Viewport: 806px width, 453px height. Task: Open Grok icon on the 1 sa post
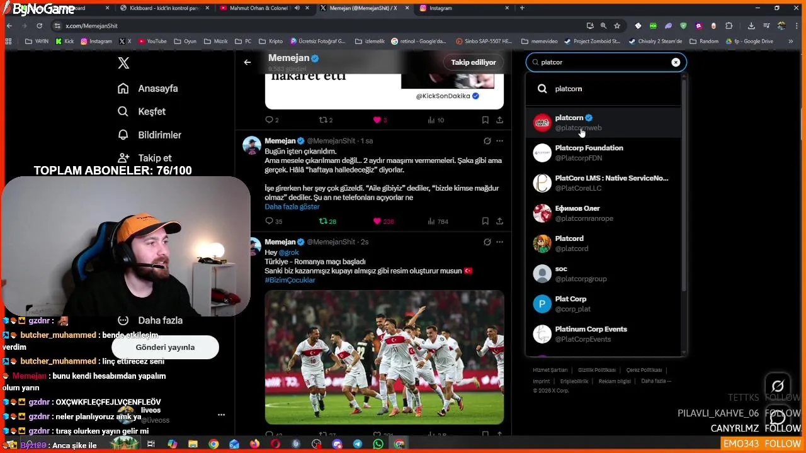487,141
